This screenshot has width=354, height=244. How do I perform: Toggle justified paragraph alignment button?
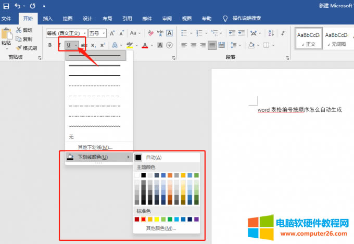click(212, 45)
